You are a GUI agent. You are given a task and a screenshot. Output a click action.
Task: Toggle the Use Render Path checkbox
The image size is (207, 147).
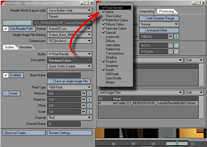pyautogui.click(x=6, y=29)
